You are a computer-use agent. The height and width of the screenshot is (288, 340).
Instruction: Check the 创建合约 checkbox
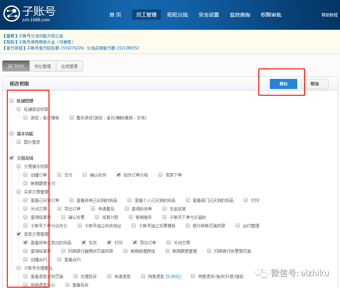coord(25,259)
